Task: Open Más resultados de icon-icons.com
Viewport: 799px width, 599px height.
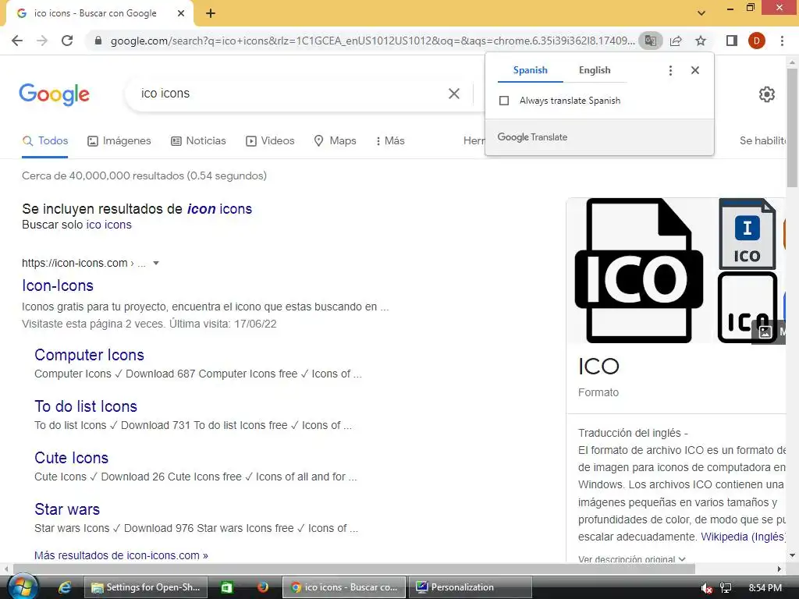Action: point(121,555)
